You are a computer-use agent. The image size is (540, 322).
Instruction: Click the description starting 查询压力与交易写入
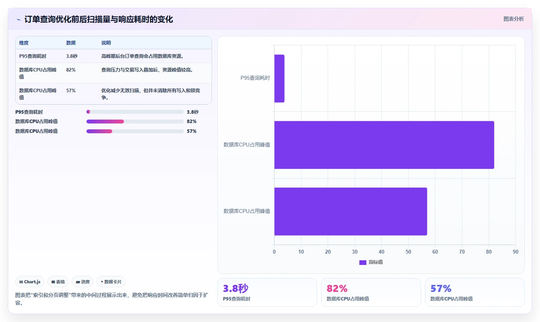[x=147, y=70]
